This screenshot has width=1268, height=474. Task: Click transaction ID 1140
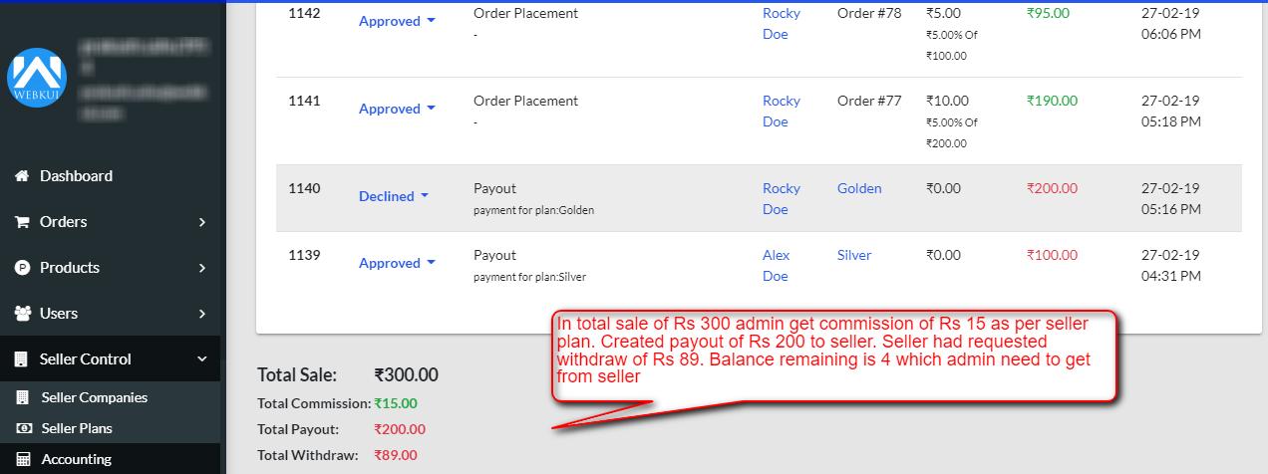304,188
